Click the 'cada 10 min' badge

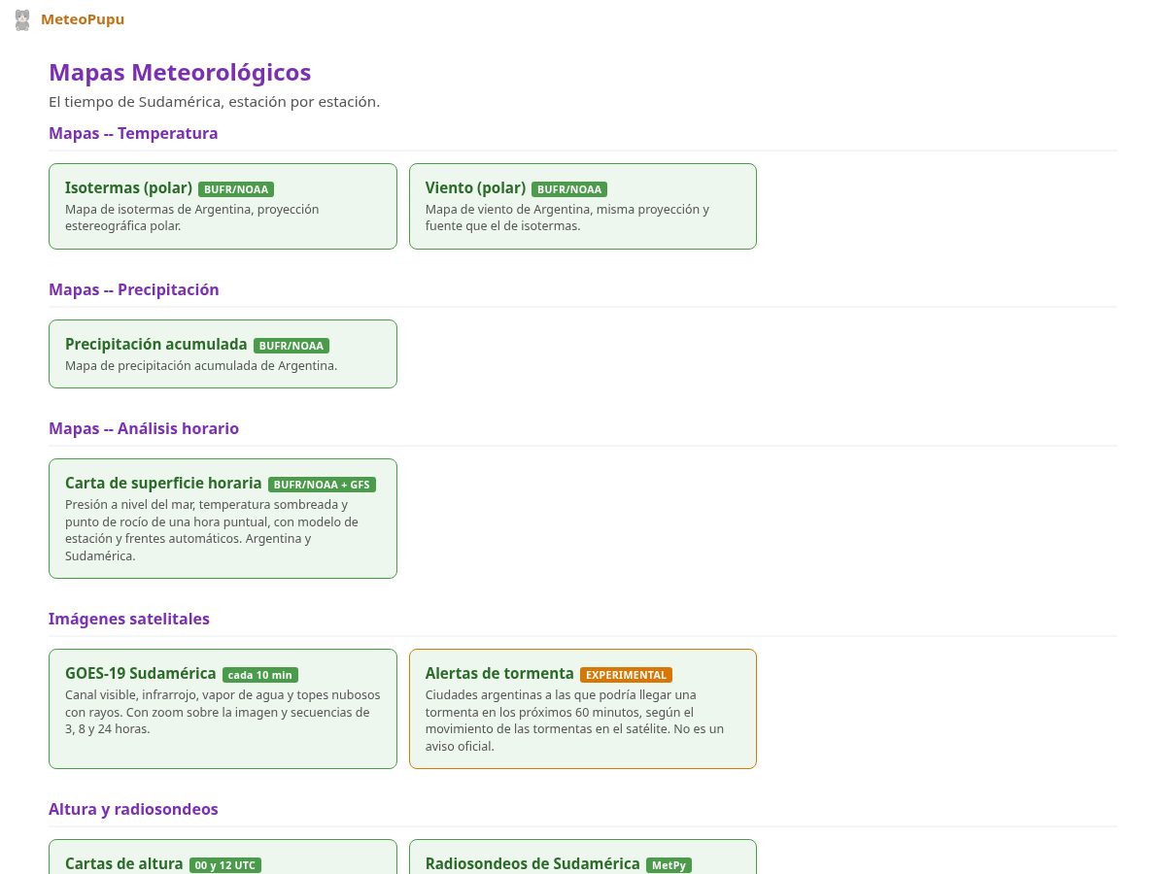point(260,675)
